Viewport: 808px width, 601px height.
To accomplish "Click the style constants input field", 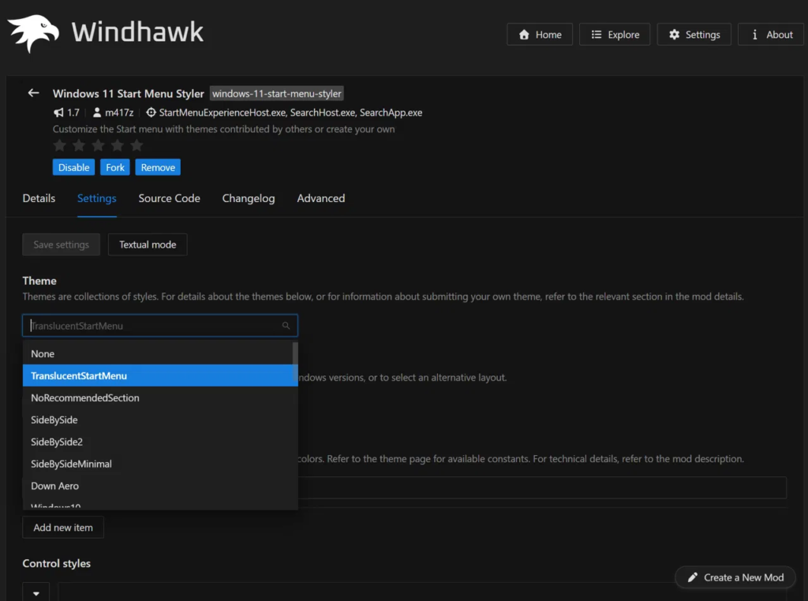I will [542, 487].
